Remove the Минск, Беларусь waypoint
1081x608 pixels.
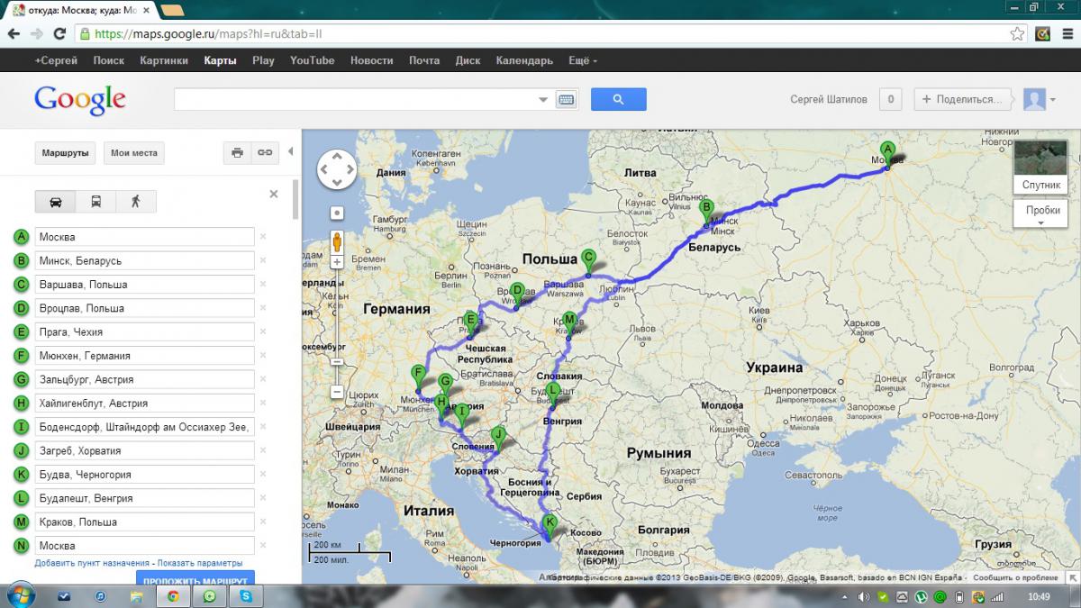[263, 261]
